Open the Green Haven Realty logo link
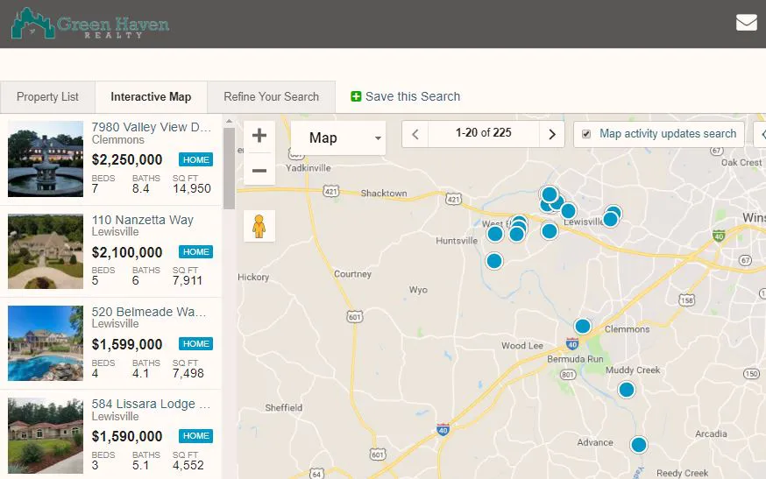The image size is (766, 479). [x=90, y=24]
